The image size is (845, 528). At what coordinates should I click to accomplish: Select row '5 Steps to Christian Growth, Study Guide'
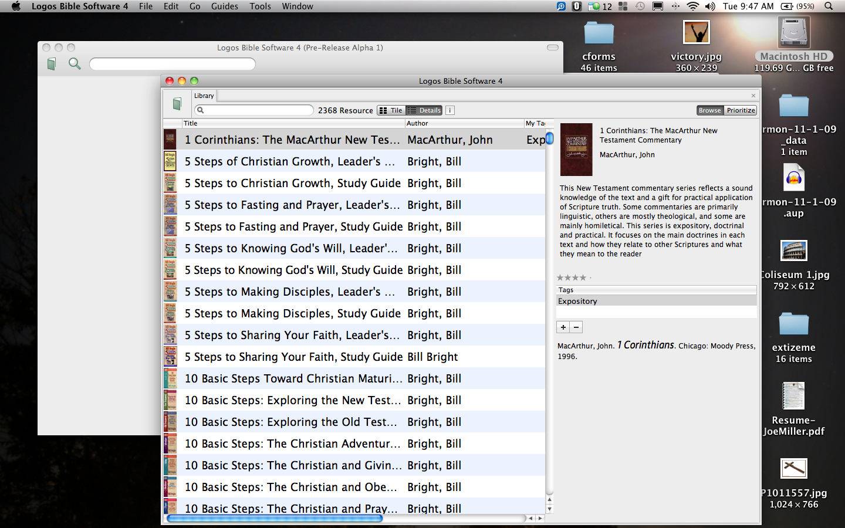pyautogui.click(x=354, y=183)
